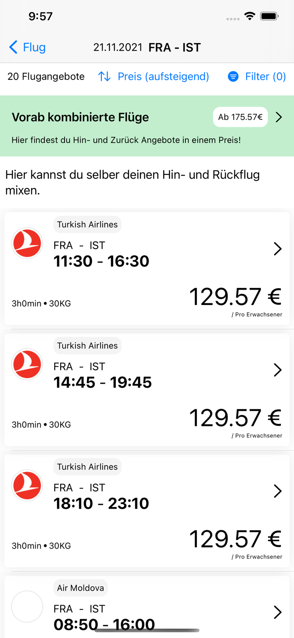Tap the empty Air Moldova logo placeholder
This screenshot has height=638, width=294.
pos(27,607)
